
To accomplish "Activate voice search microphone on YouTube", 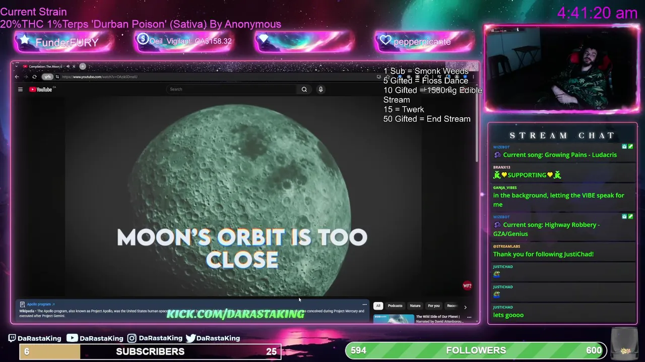I will pos(320,89).
